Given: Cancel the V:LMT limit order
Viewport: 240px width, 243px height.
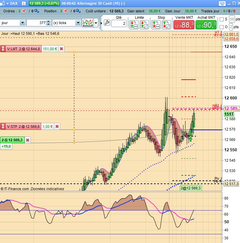Looking at the screenshot, I should pyautogui.click(x=61, y=49).
